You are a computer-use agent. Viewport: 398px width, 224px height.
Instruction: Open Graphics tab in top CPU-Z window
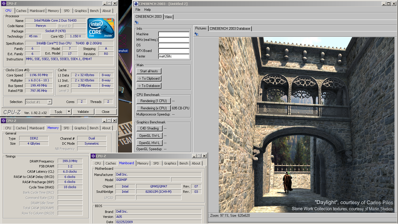(x=81, y=11)
